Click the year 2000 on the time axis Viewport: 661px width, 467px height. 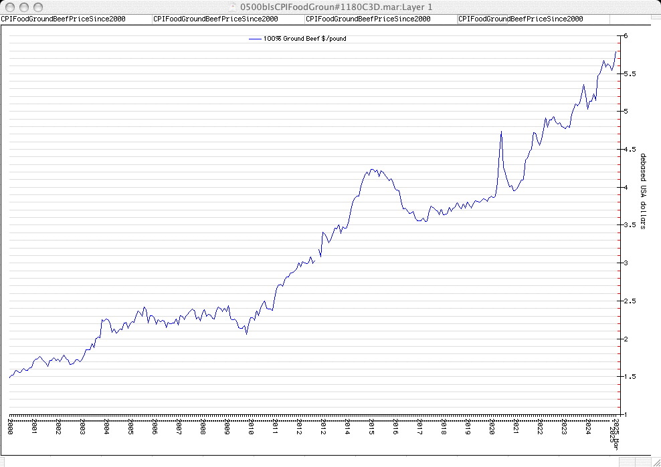[11, 426]
